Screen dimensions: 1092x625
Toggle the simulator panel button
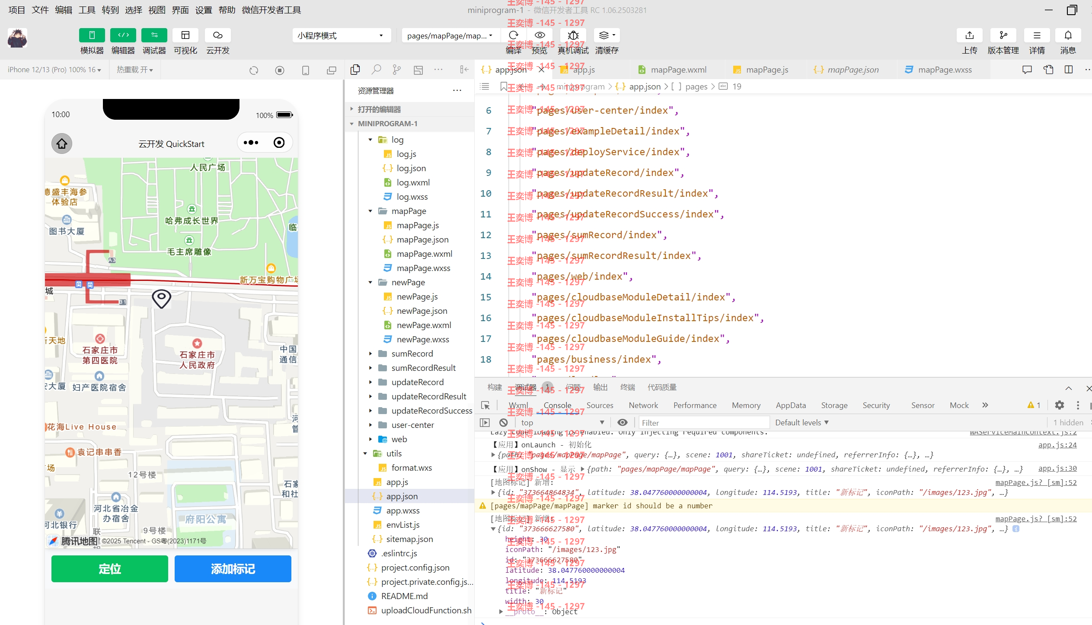pos(92,35)
